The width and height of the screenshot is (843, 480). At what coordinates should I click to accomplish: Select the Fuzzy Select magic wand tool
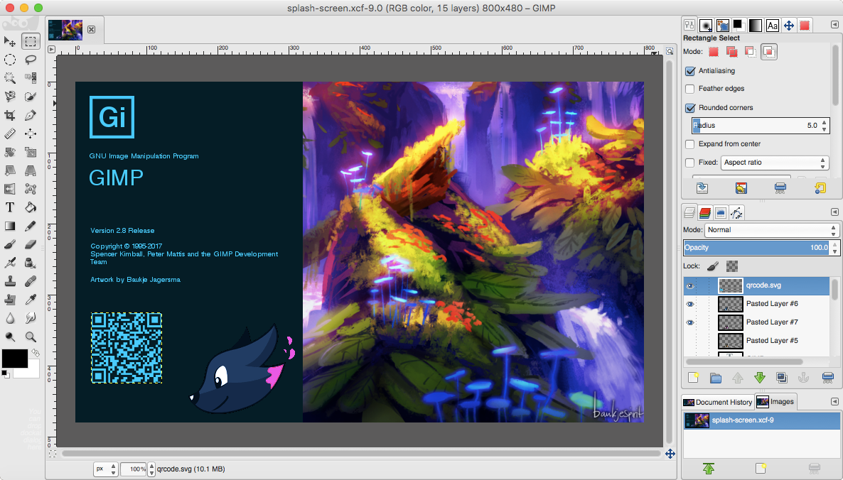tap(10, 78)
